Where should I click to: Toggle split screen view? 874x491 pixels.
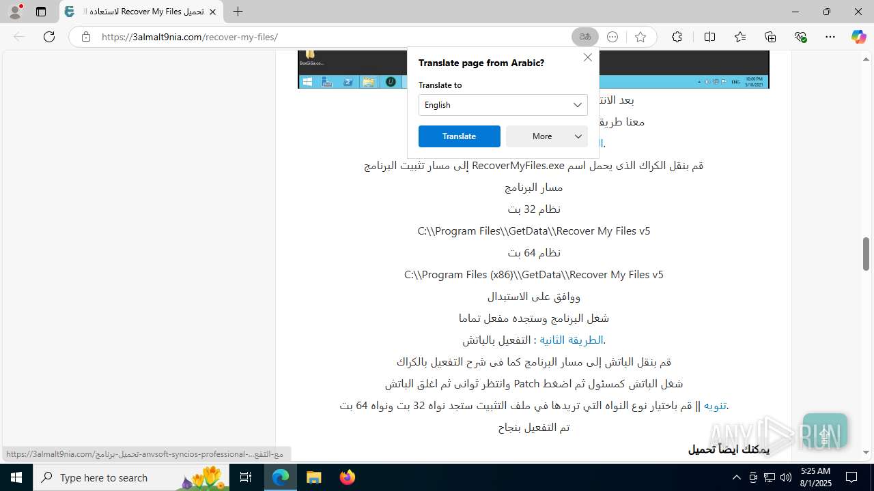(x=709, y=37)
